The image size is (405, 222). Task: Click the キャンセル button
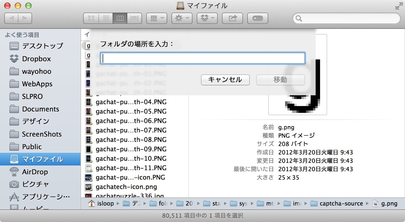(225, 80)
